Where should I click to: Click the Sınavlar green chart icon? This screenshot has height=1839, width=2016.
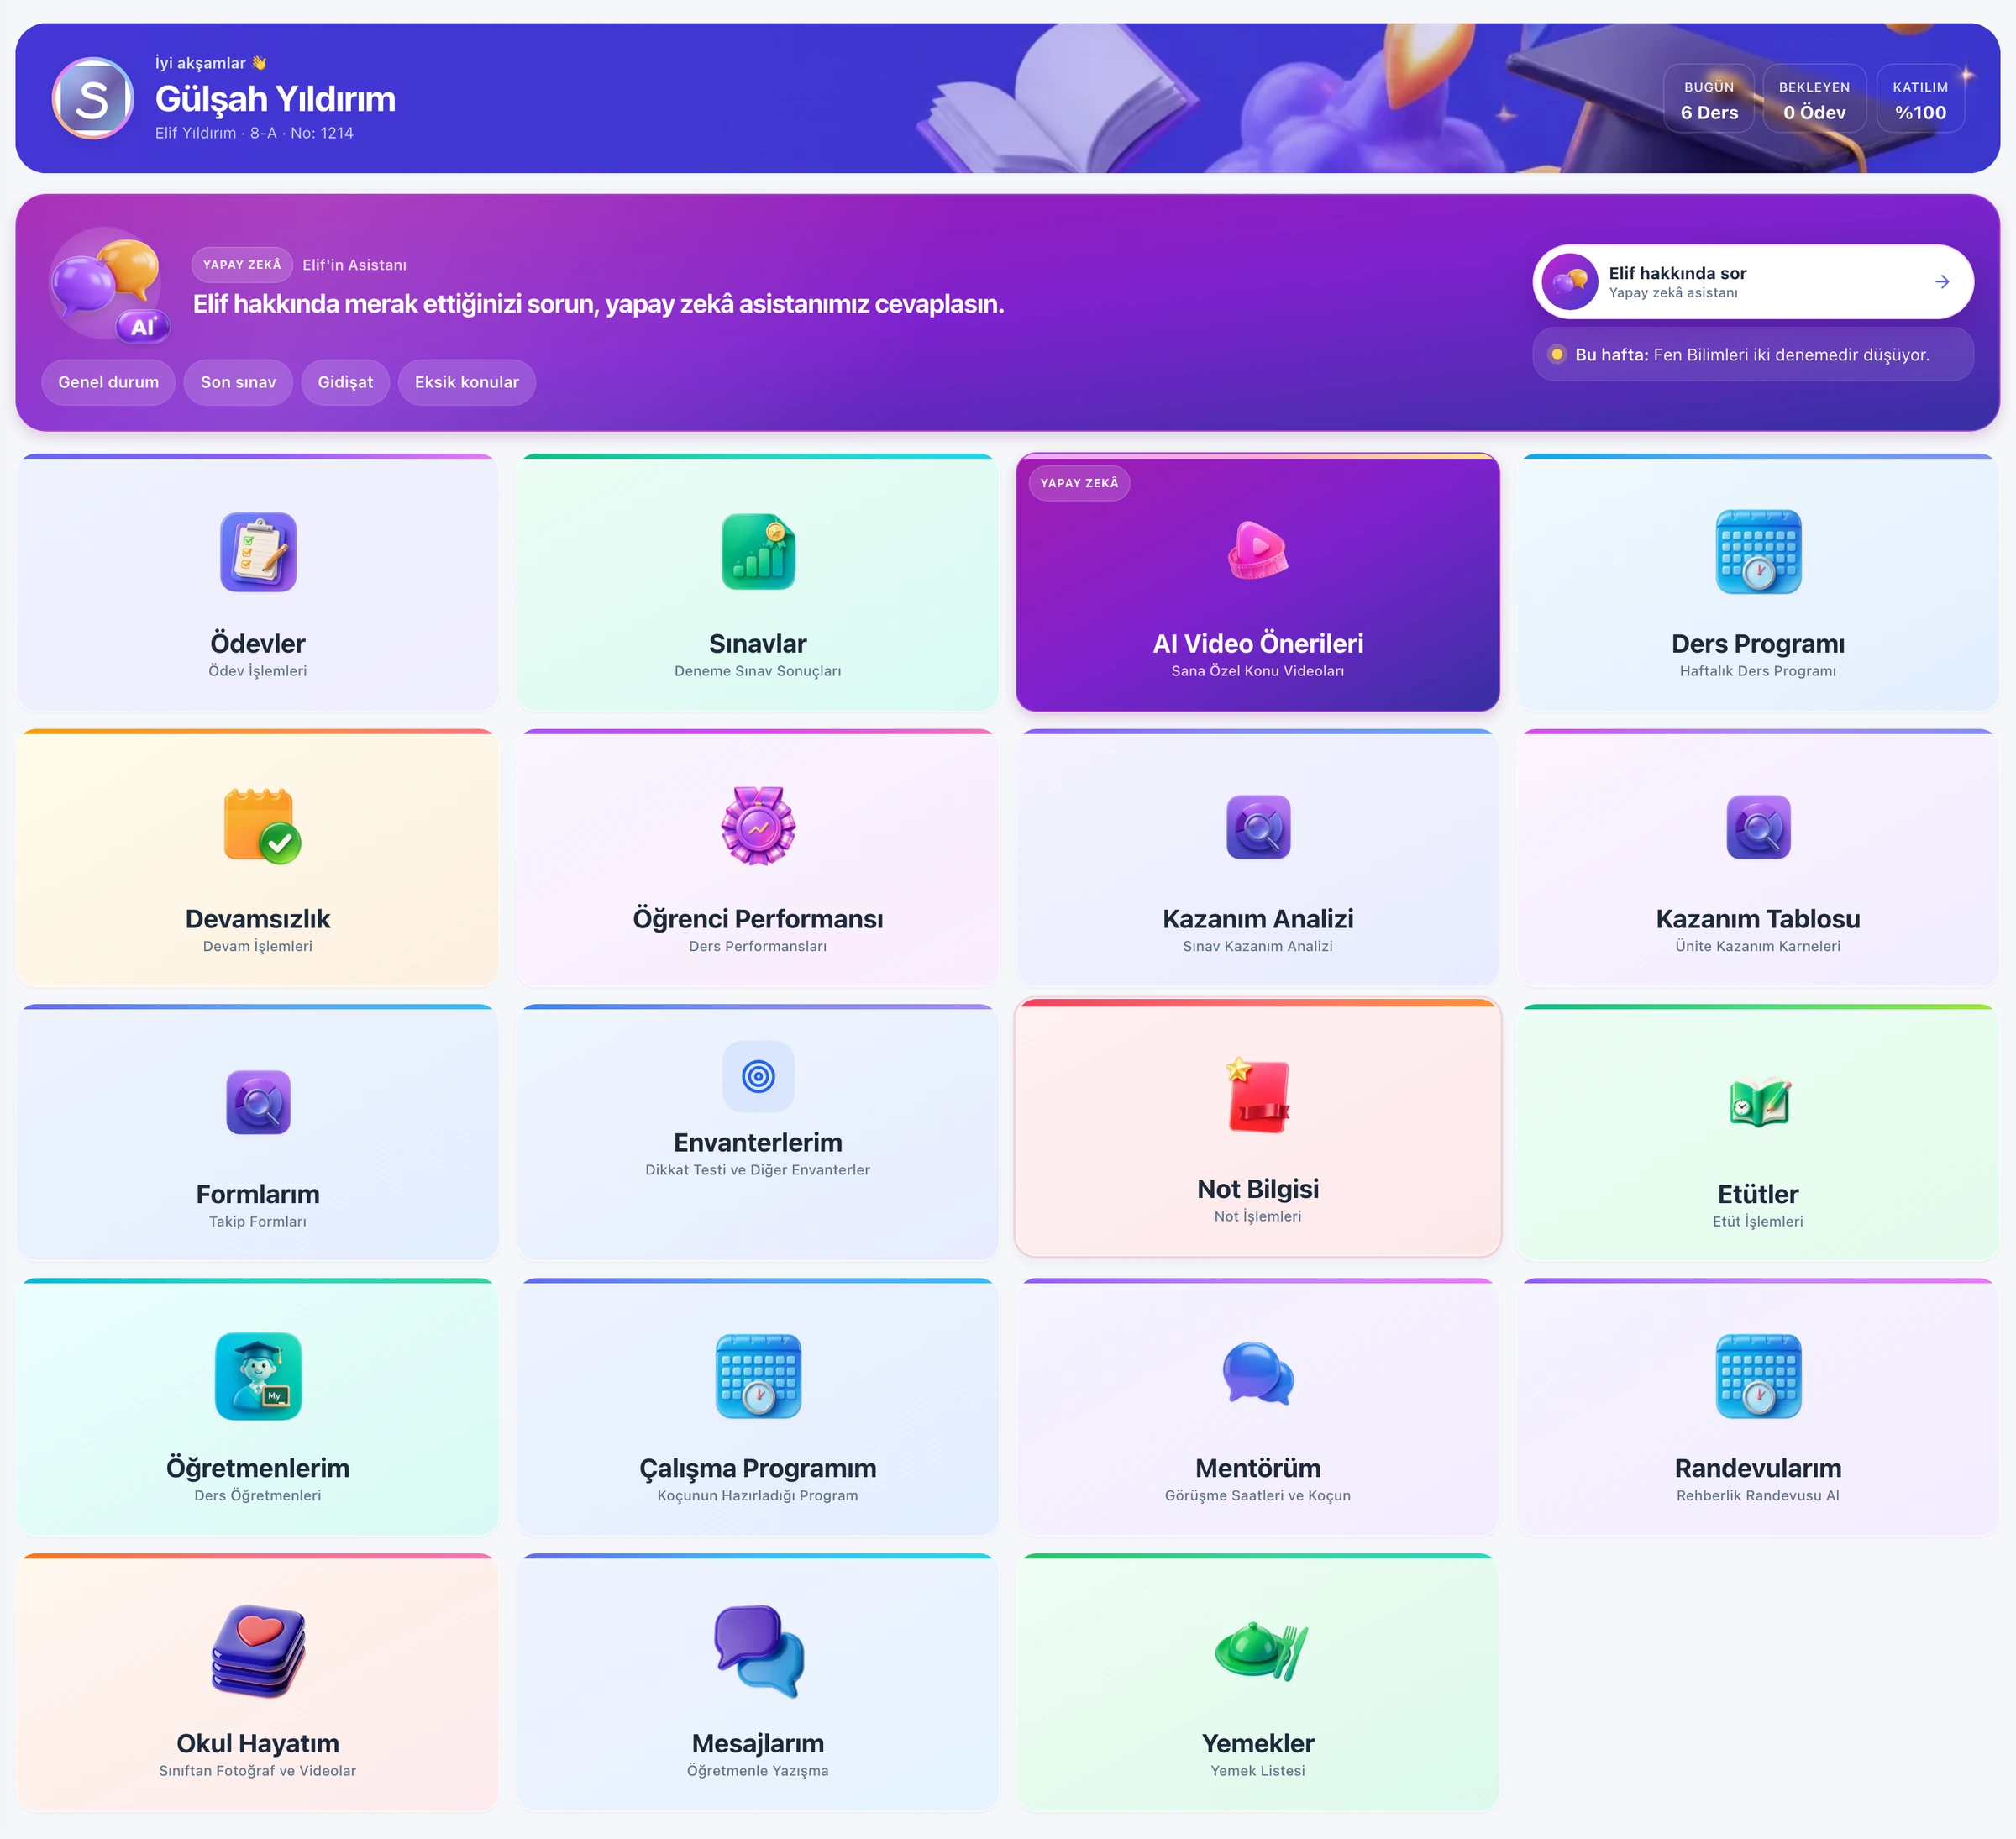click(x=758, y=552)
